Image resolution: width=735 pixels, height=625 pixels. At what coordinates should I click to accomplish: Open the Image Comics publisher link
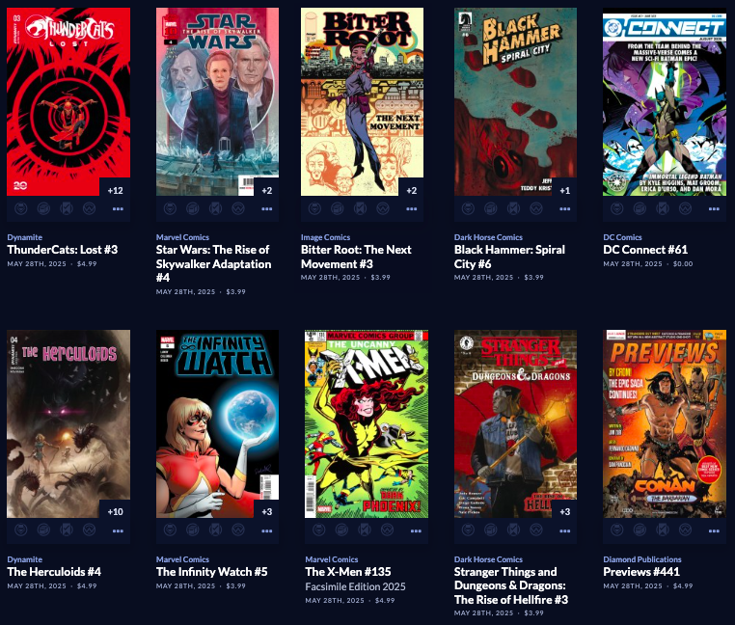325,237
